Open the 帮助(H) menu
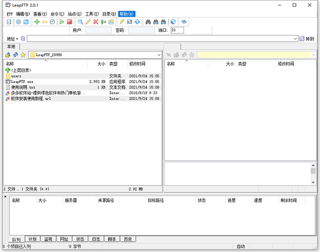The height and width of the screenshot is (252, 320). coord(126,14)
